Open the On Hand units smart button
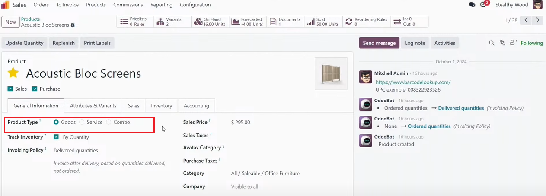This screenshot has height=196, width=546. tap(210, 22)
